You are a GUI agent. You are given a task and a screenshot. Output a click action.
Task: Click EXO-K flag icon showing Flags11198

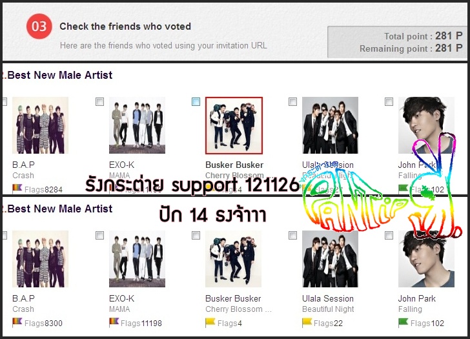click(114, 322)
